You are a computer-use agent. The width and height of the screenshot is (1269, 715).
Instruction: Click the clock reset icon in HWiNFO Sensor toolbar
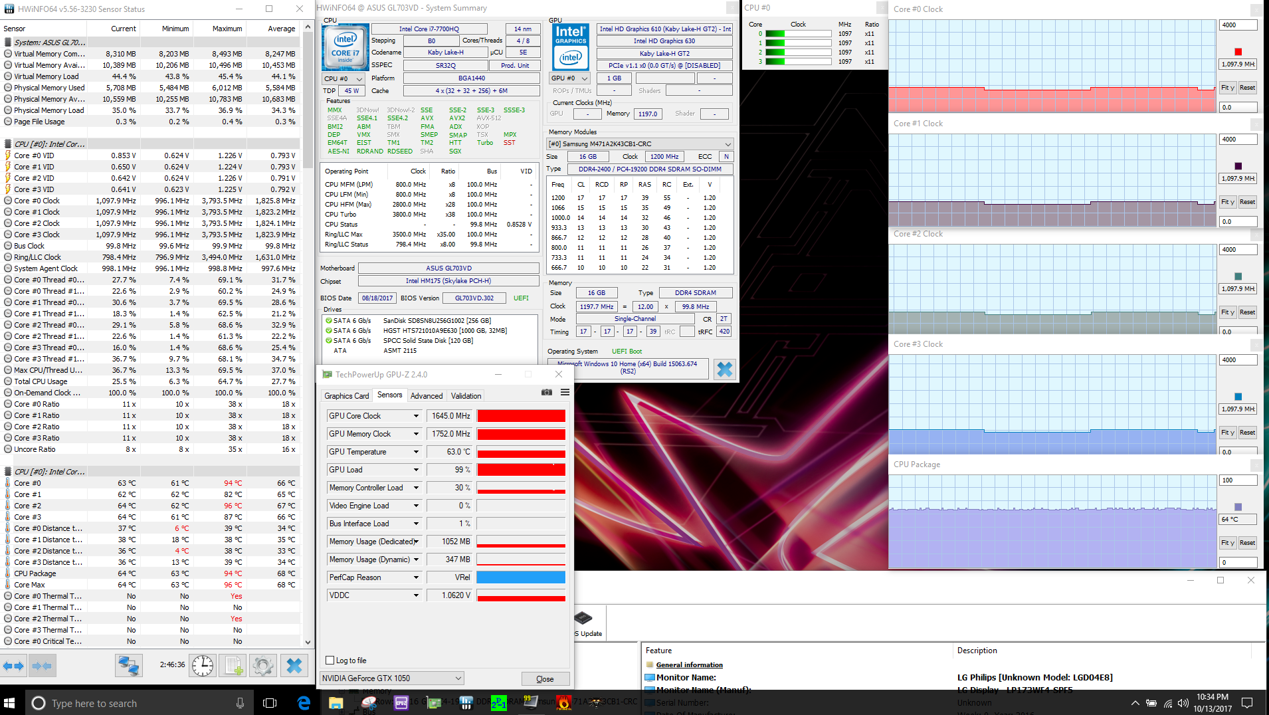(203, 665)
